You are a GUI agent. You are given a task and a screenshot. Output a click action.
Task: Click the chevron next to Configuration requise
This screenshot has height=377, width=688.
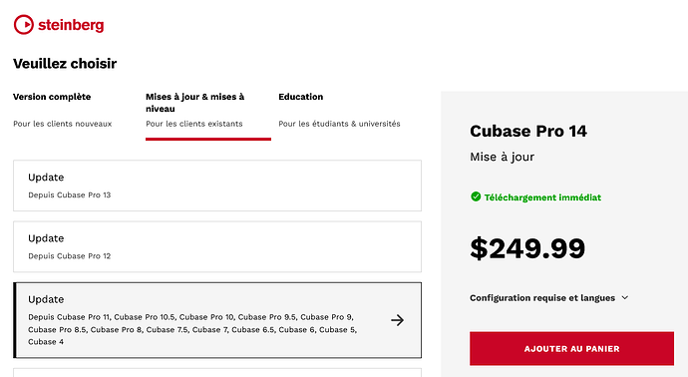pos(625,297)
